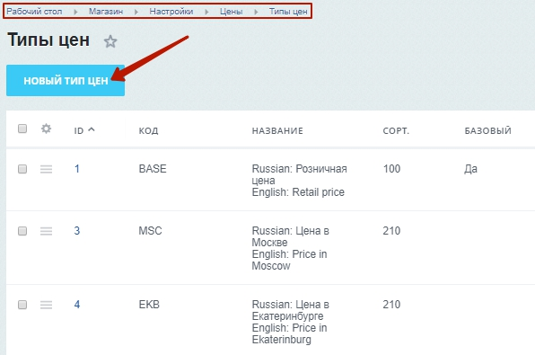Open price type with ID 1
This screenshot has width=535, height=355.
pos(77,169)
